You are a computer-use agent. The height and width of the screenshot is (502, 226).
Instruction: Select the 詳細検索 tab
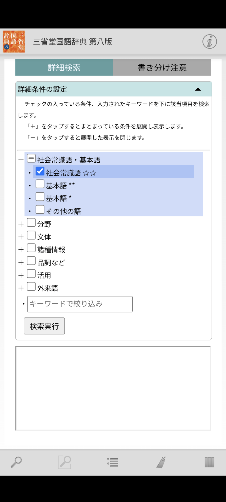(x=64, y=68)
